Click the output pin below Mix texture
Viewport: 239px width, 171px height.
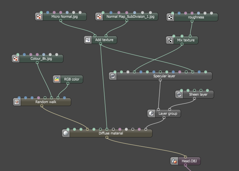click(x=182, y=44)
